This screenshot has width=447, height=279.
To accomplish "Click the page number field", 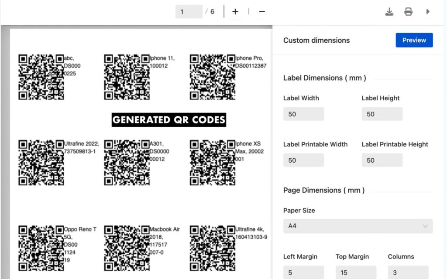I will click(189, 12).
